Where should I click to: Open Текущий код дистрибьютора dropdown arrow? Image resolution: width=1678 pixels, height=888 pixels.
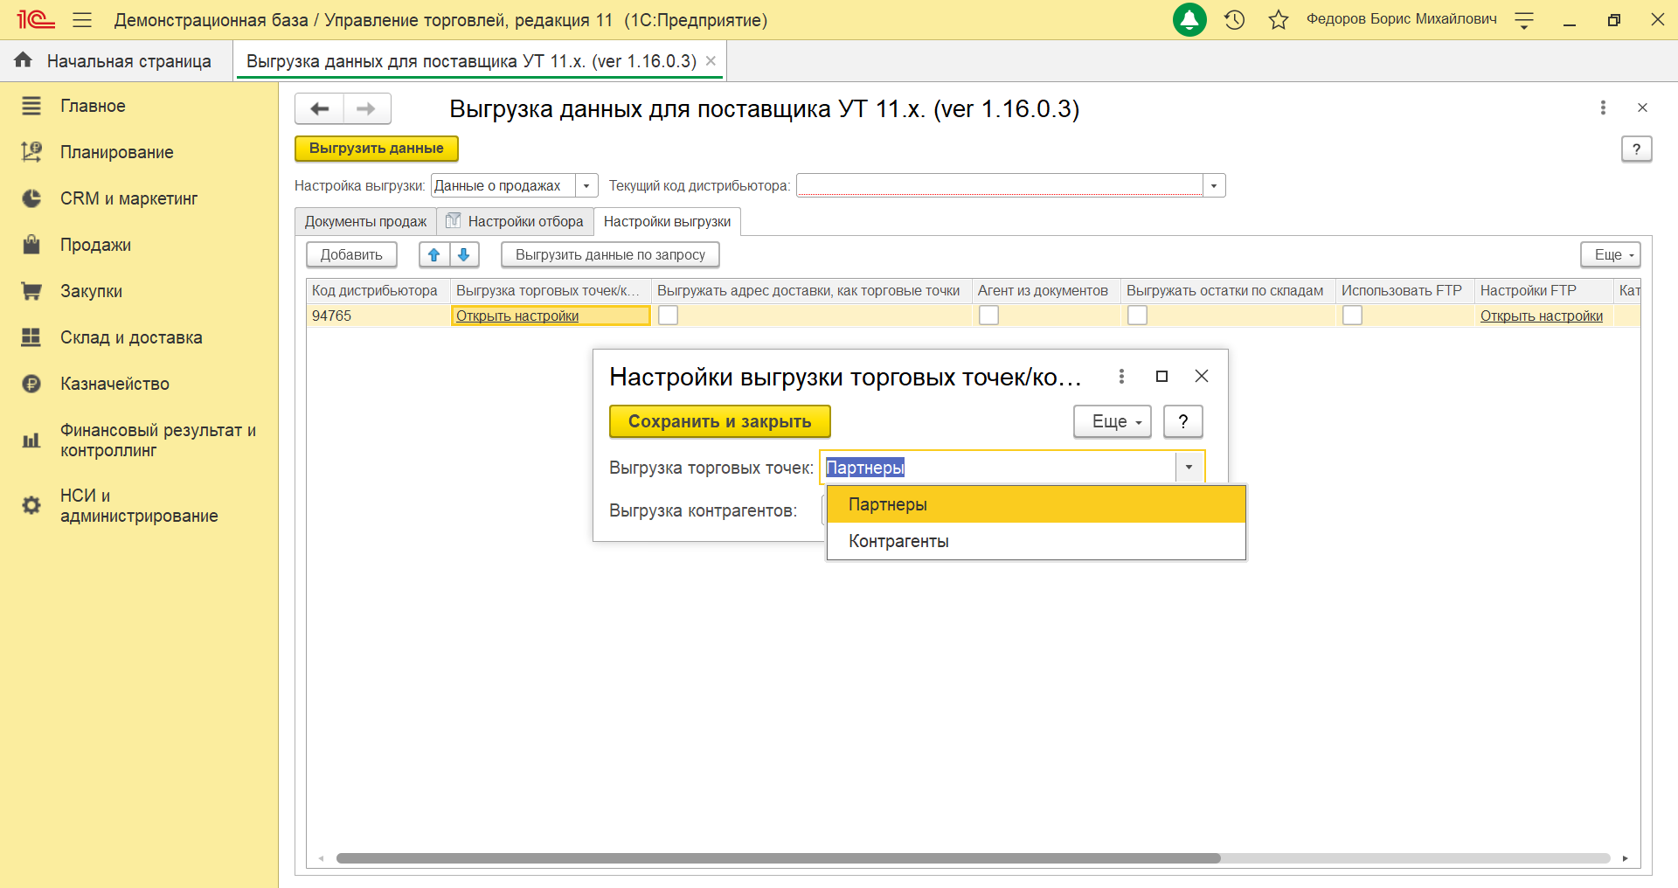pyautogui.click(x=1213, y=185)
